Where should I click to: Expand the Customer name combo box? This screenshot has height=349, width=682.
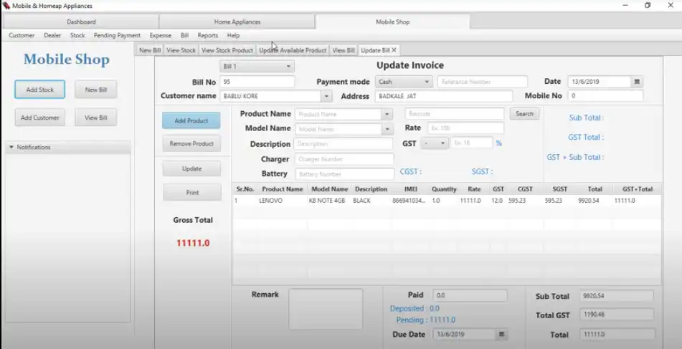[327, 96]
